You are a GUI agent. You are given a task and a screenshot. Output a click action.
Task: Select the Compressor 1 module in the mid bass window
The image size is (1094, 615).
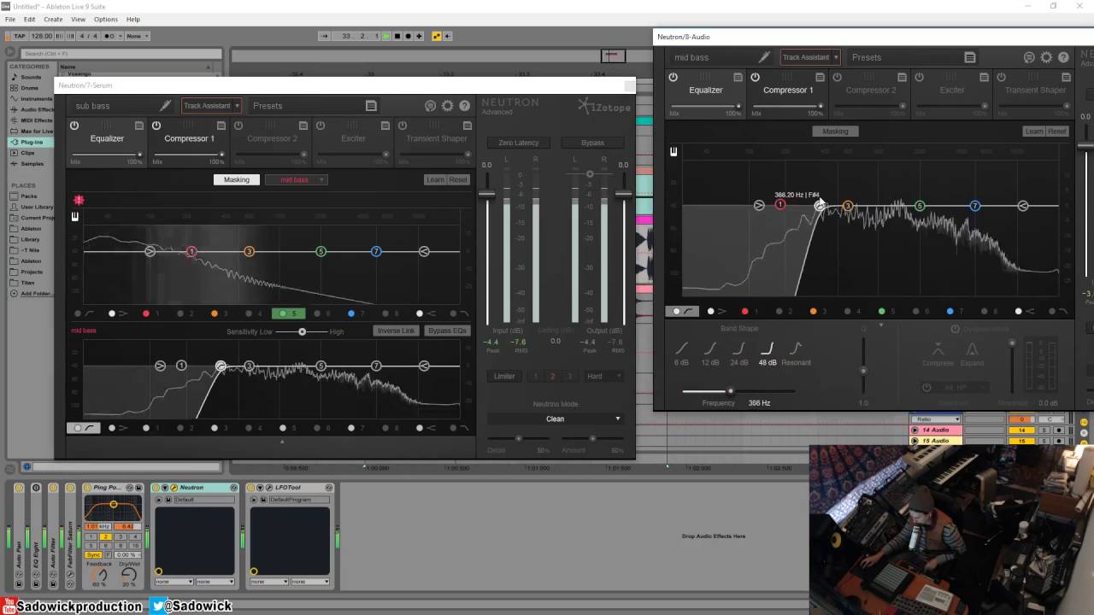pos(788,90)
